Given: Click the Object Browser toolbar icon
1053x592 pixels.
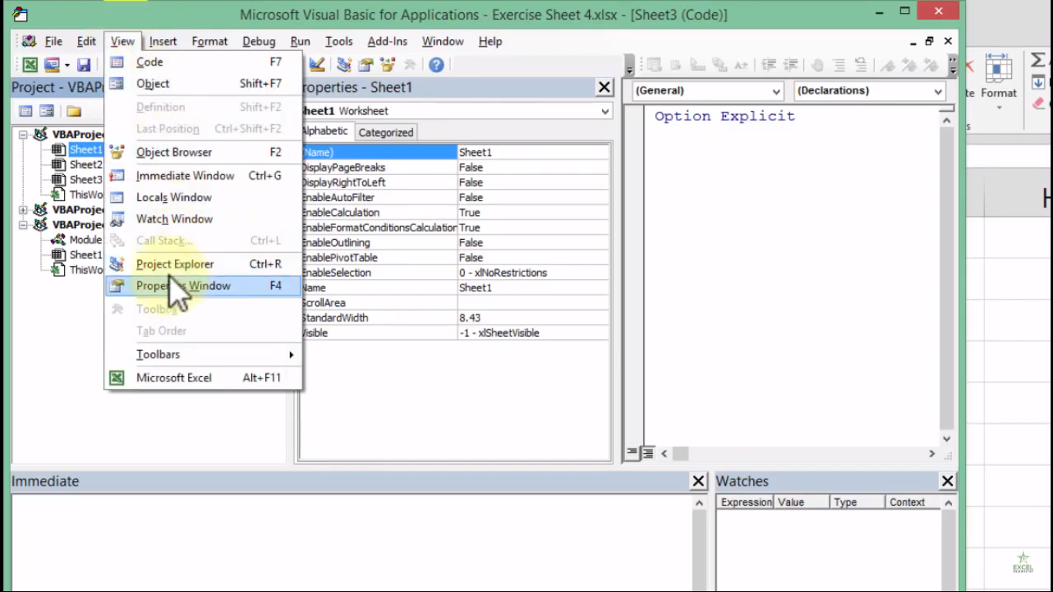Looking at the screenshot, I should 387,65.
